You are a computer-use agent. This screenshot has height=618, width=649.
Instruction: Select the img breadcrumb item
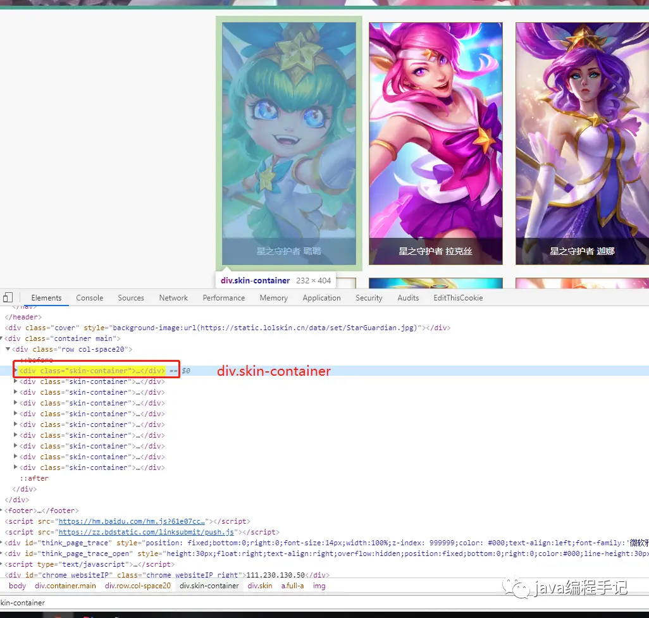(x=319, y=586)
